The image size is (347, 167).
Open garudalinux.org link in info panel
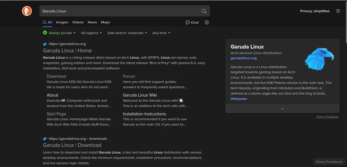[x=244, y=58]
